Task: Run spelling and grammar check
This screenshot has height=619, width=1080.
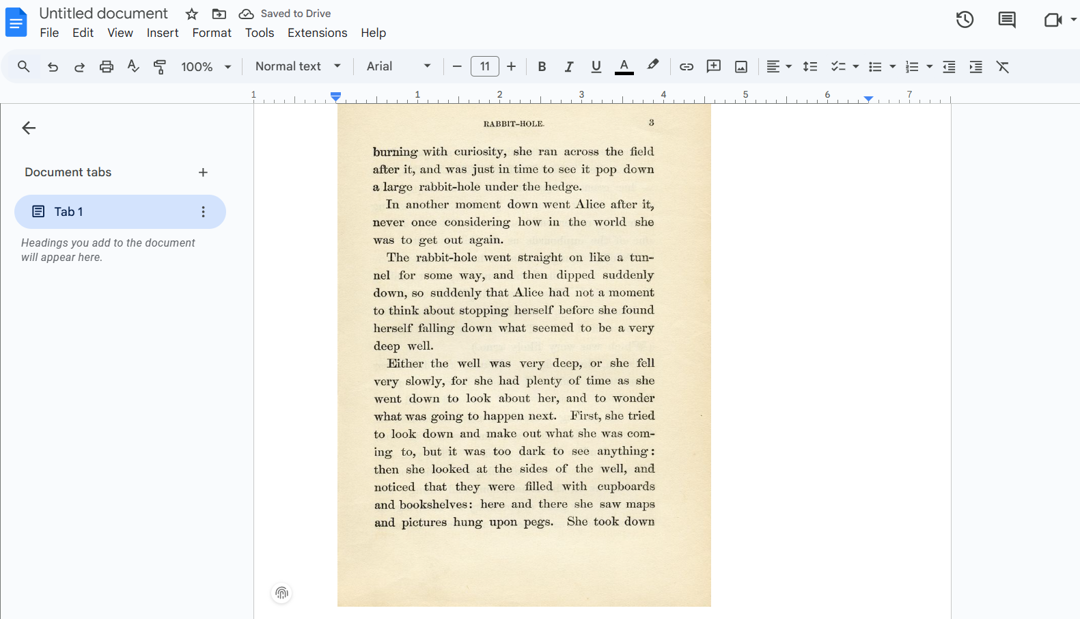Action: click(133, 66)
